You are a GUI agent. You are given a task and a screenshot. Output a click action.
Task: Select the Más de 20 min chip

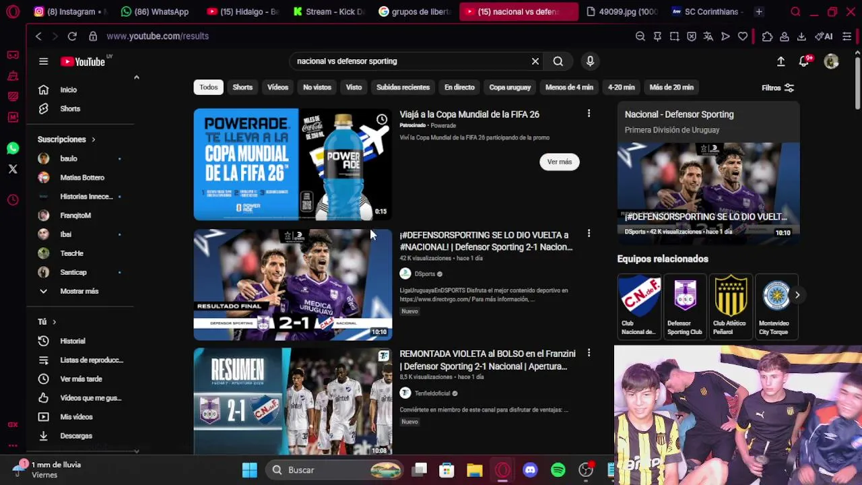pos(671,88)
